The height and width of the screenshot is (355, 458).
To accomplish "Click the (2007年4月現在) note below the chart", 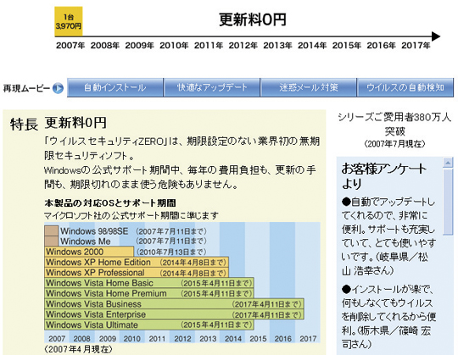I will (78, 349).
